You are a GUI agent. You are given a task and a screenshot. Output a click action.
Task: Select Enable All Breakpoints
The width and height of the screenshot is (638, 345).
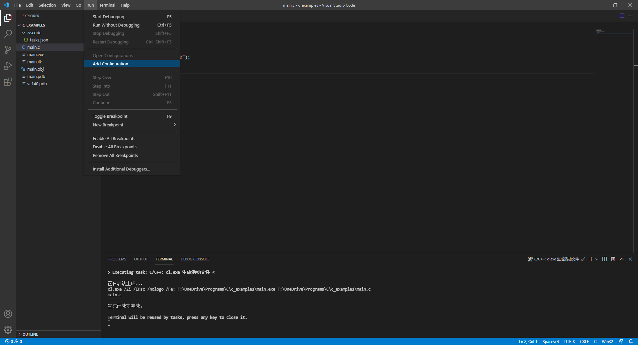pyautogui.click(x=132, y=138)
